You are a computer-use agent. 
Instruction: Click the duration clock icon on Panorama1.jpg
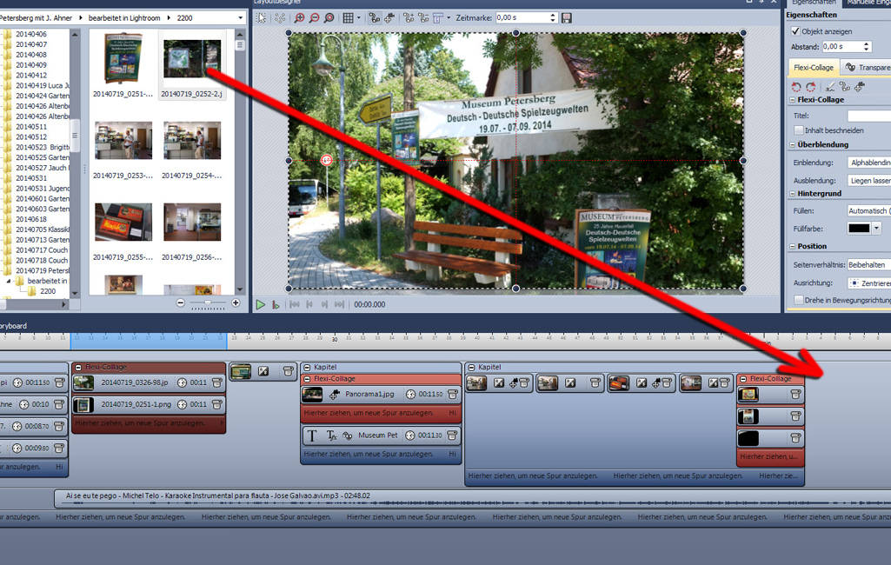(411, 395)
